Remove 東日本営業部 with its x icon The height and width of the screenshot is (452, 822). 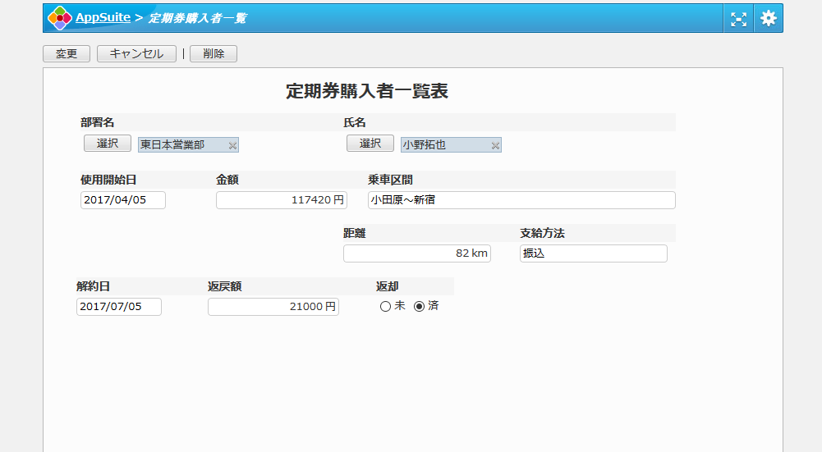coord(232,145)
